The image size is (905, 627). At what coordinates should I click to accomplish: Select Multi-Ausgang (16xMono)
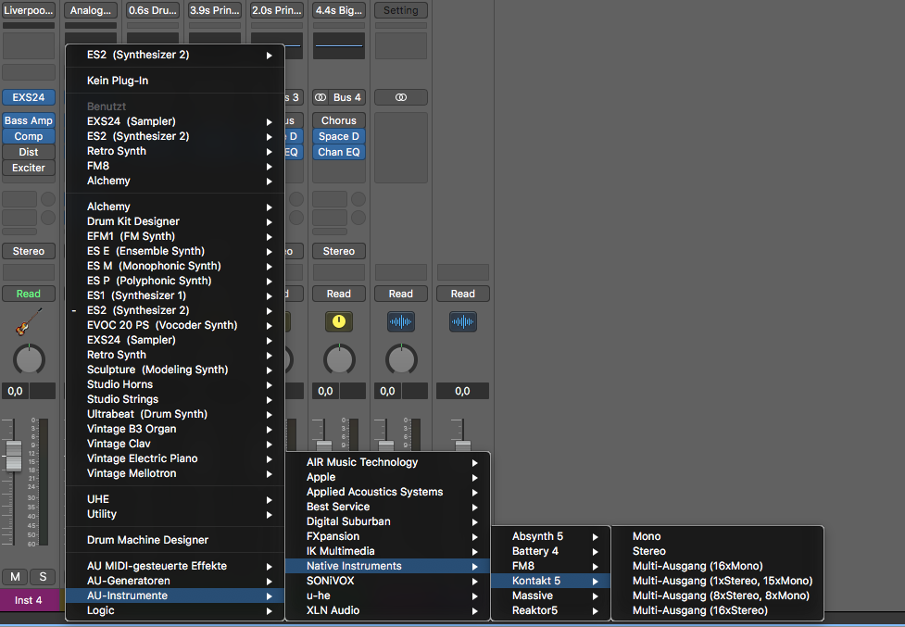[x=717, y=566]
